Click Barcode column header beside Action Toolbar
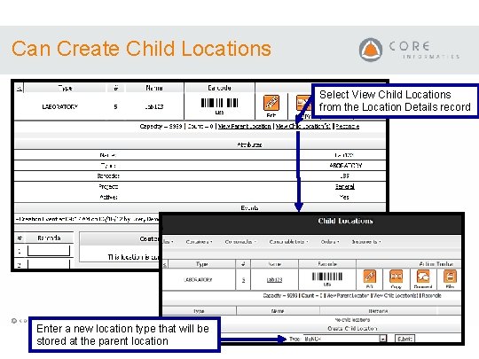 (x=327, y=264)
